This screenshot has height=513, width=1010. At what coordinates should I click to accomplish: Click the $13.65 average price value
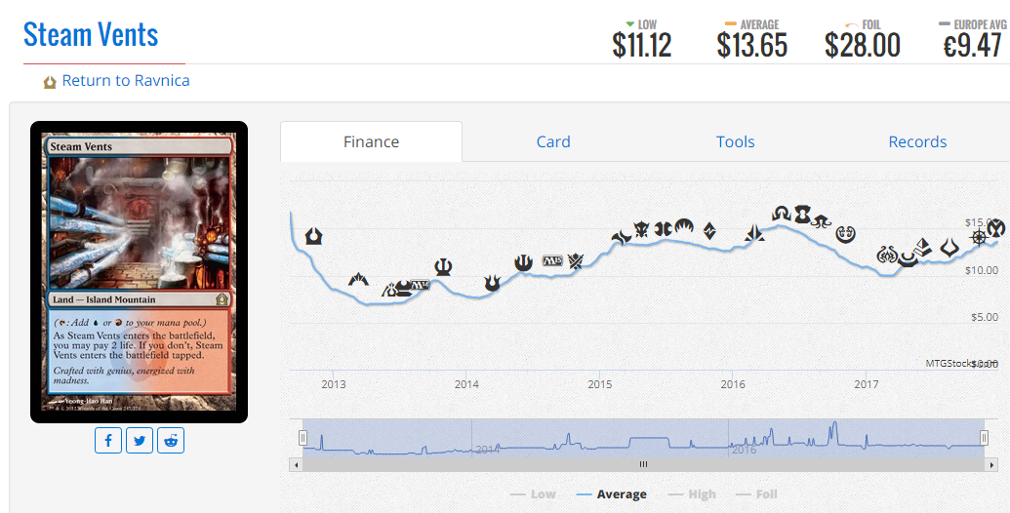pyautogui.click(x=751, y=46)
